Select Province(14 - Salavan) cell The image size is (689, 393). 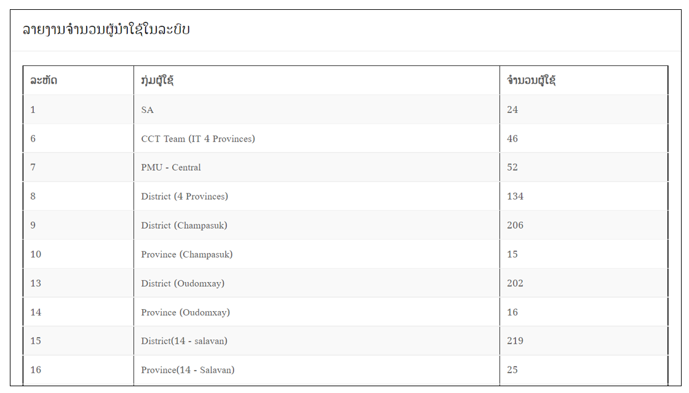coord(317,370)
